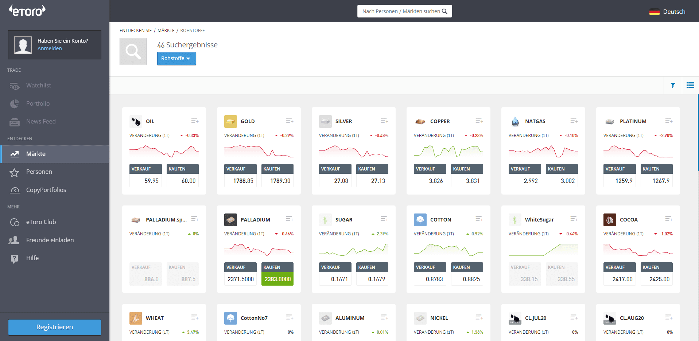
Task: Select Märkte in the sidebar
Action: [55, 154]
